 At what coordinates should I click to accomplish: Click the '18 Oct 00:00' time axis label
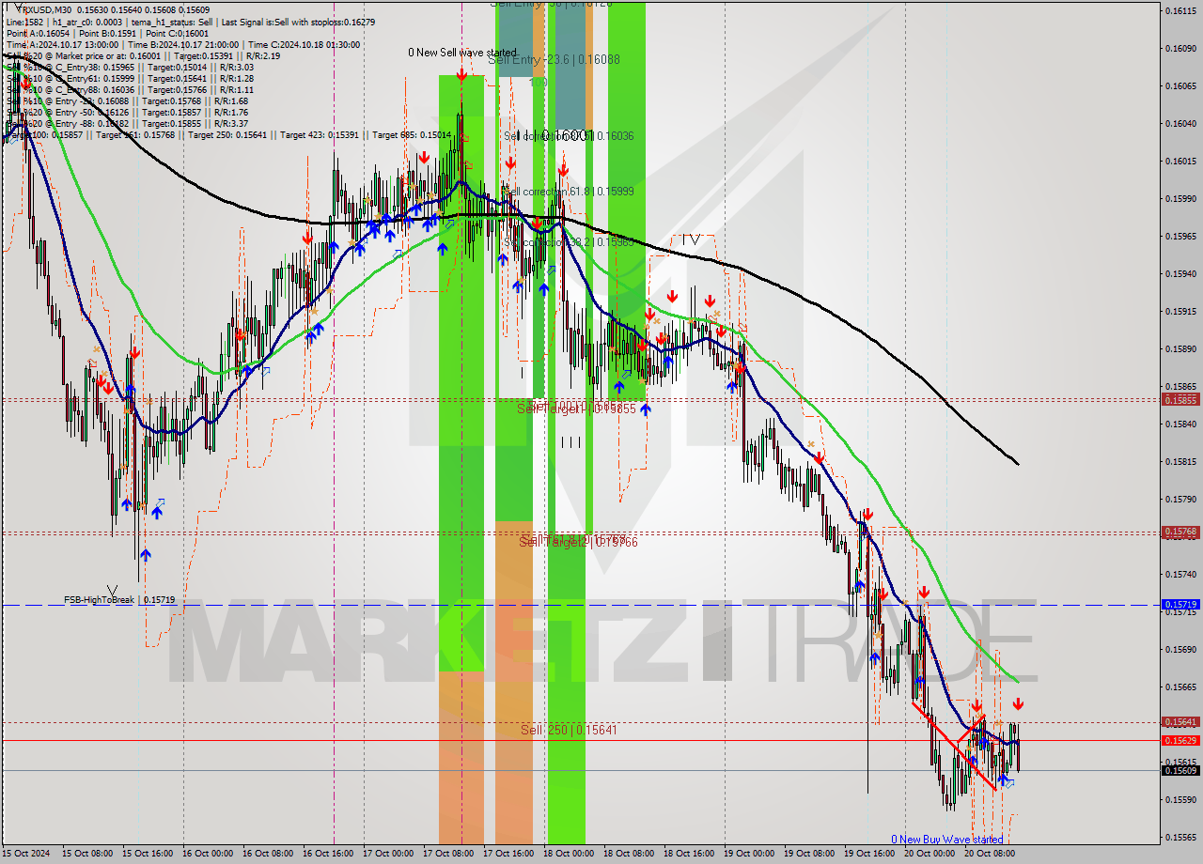pyautogui.click(x=570, y=854)
